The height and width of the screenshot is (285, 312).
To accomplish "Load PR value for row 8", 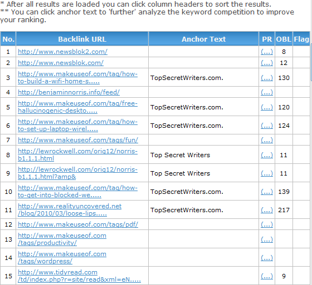I will pyautogui.click(x=267, y=155).
